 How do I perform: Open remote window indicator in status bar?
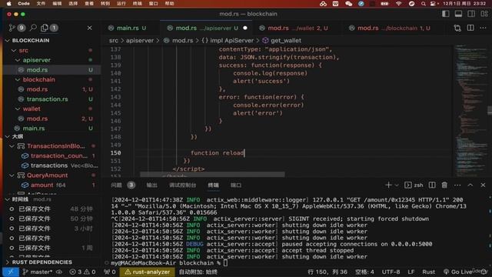10,272
